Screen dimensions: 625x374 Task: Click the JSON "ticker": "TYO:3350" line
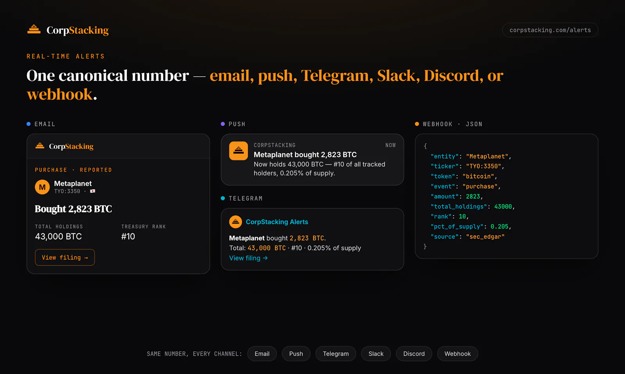[467, 166]
